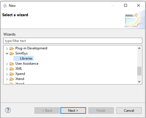This screenshot has width=146, height=118.
Task: Click the Xtend folder icon
Action: coord(12,79)
